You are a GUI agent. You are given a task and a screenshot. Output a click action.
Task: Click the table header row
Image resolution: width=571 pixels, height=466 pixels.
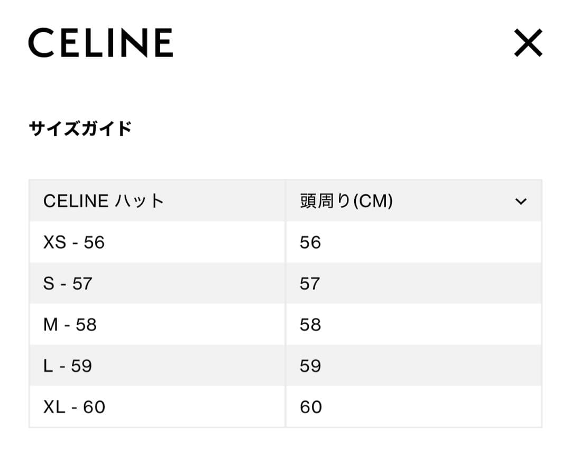coord(285,201)
